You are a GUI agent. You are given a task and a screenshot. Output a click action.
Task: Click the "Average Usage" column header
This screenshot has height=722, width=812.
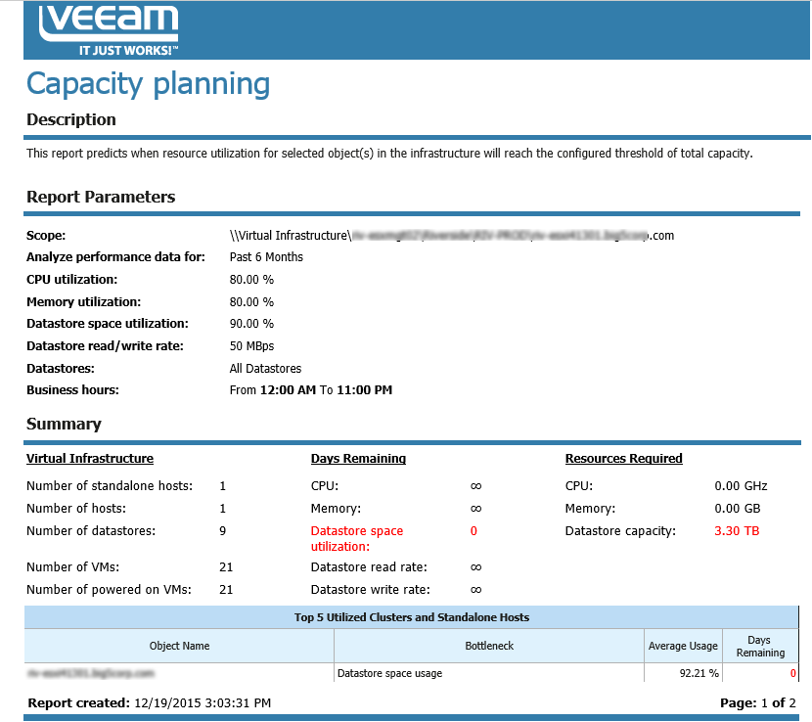(x=683, y=646)
